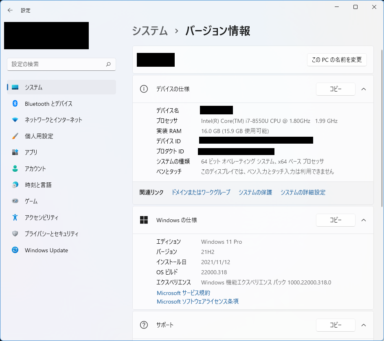Click システム in the breadcrumb header

(x=150, y=31)
